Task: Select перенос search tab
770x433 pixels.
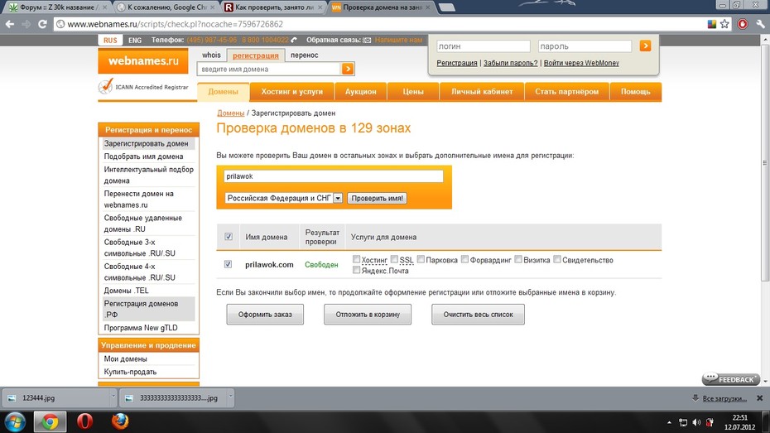Action: (305, 55)
